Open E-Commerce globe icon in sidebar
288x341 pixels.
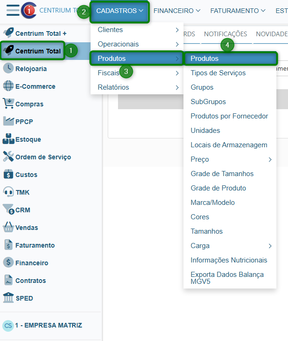click(x=8, y=86)
